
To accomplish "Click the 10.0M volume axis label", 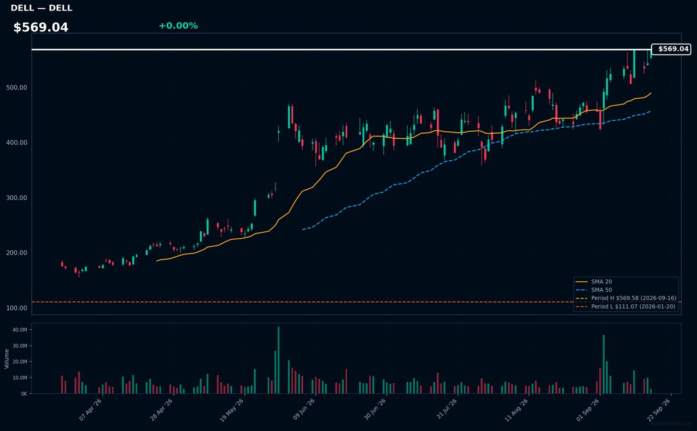I will 20,378.
